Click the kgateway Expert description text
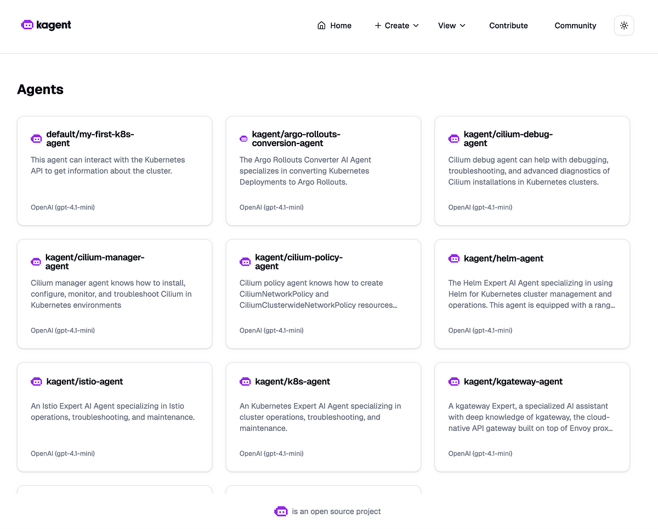Screen dimensions: 658x529 [x=531, y=417]
